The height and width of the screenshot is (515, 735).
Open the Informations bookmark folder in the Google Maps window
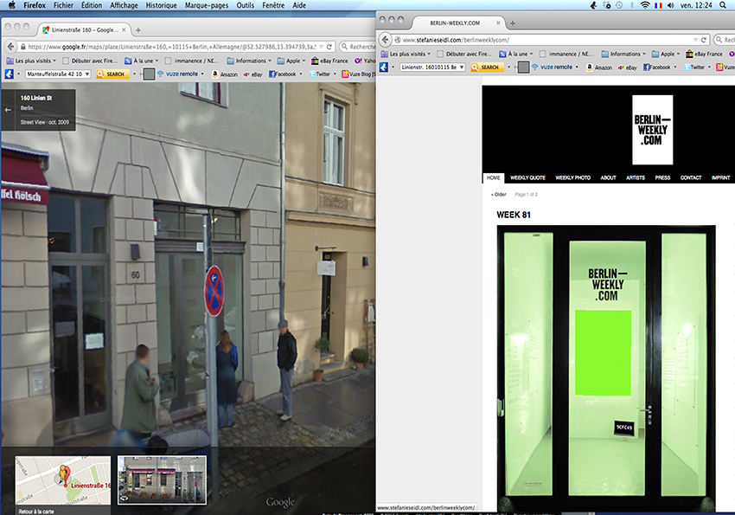[x=249, y=61]
